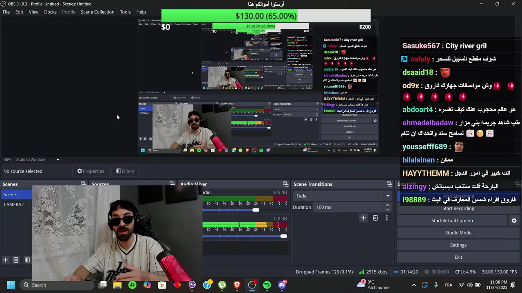
Task: Open uTorrent from the taskbar
Action: pyautogui.click(x=222, y=285)
